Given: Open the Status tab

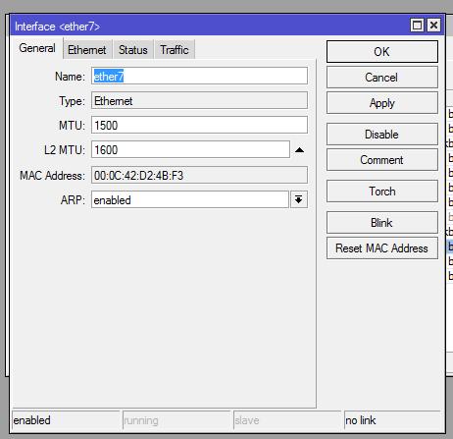Looking at the screenshot, I should (133, 50).
